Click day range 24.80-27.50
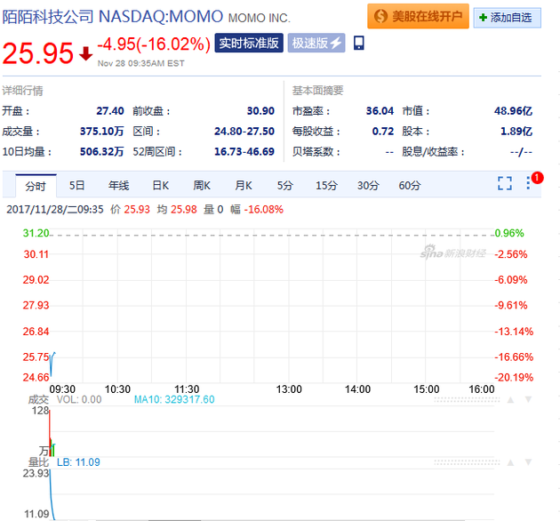 click(244, 132)
